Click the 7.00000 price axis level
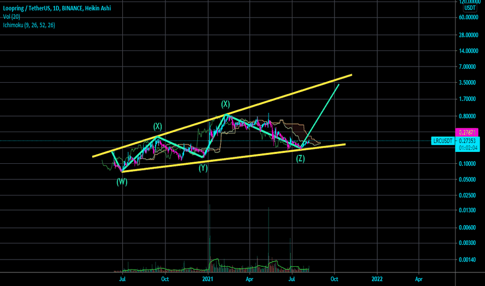The width and height of the screenshot is (485, 286). coord(468,67)
